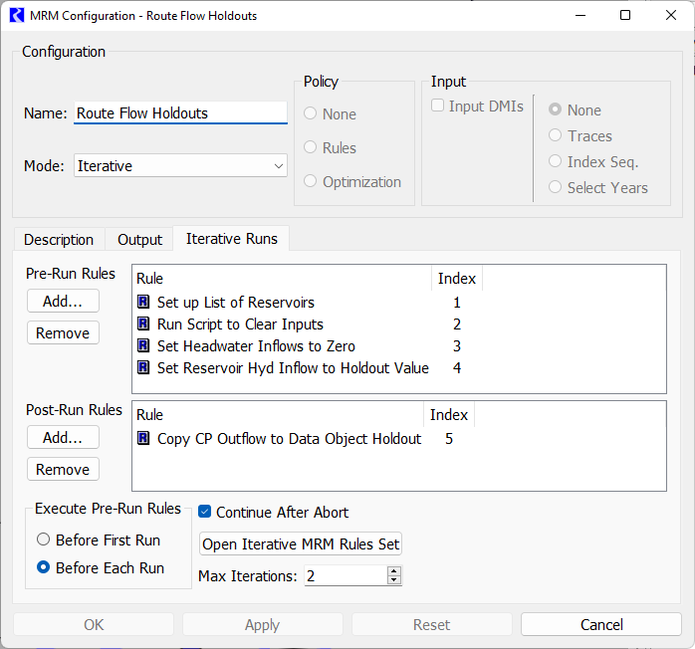Click rule icon beside Set Headwater Inflows to Zero
695x649 pixels.
coord(143,346)
